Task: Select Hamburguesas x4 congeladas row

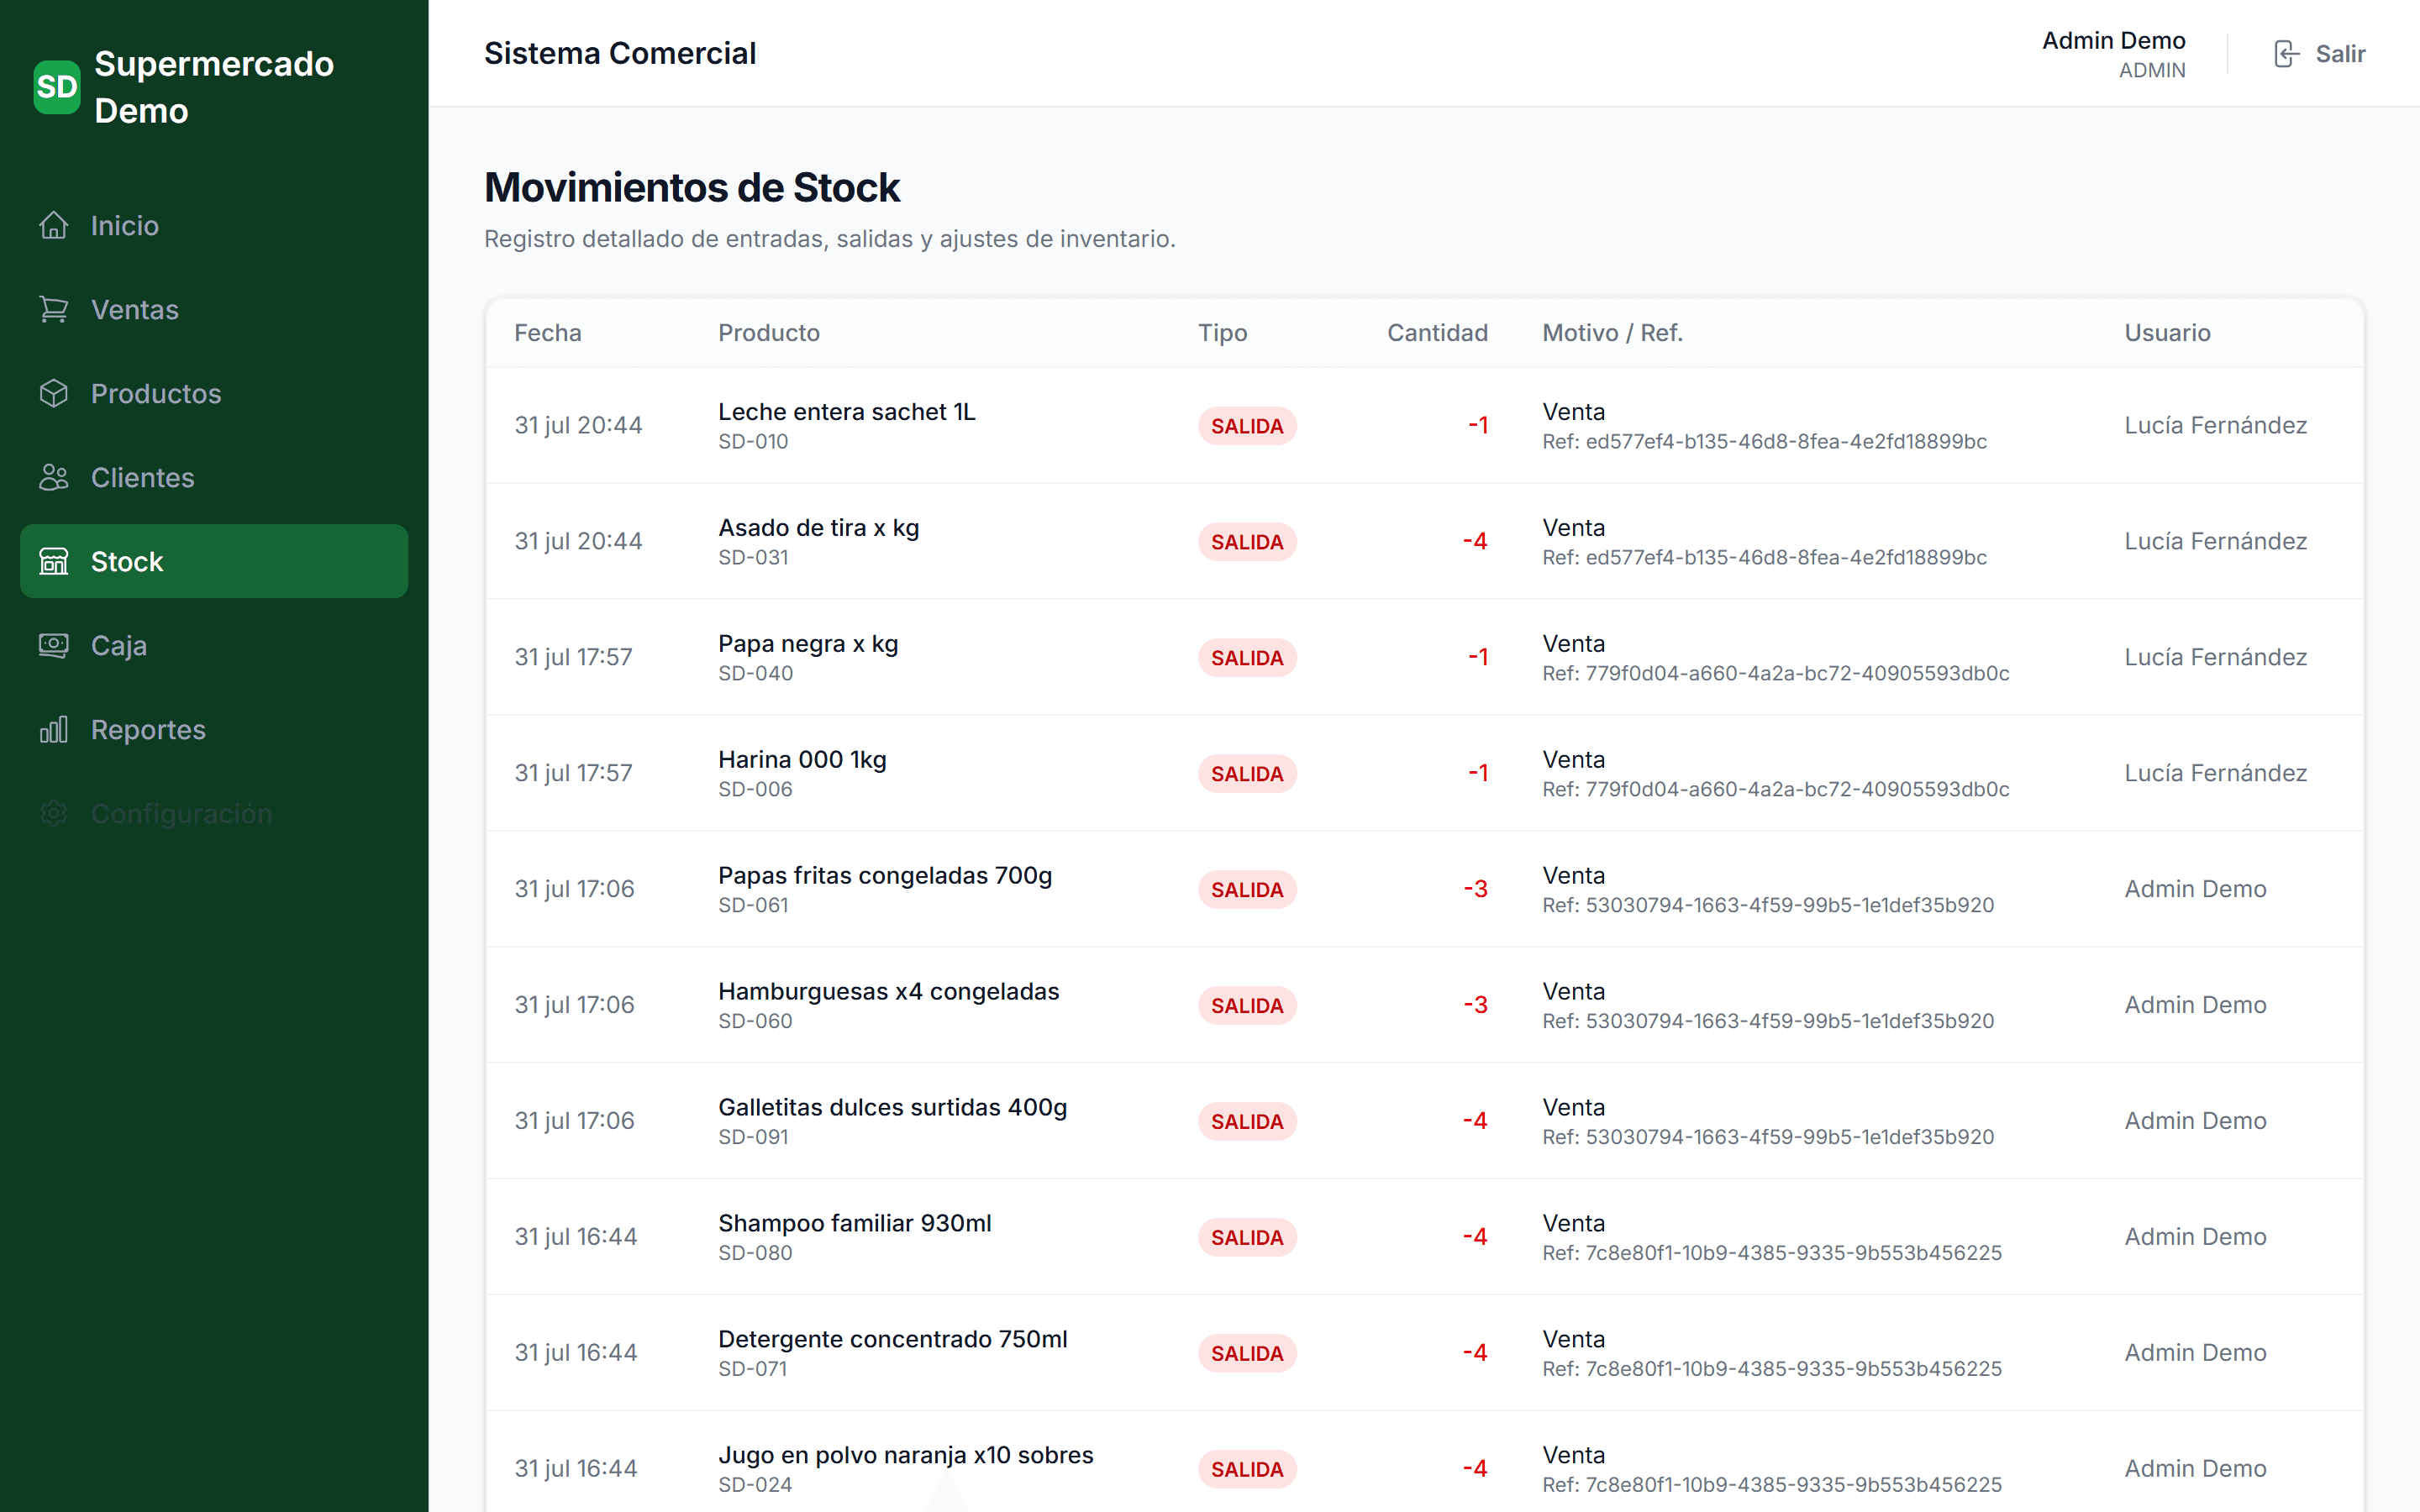Action: tap(1425, 1005)
